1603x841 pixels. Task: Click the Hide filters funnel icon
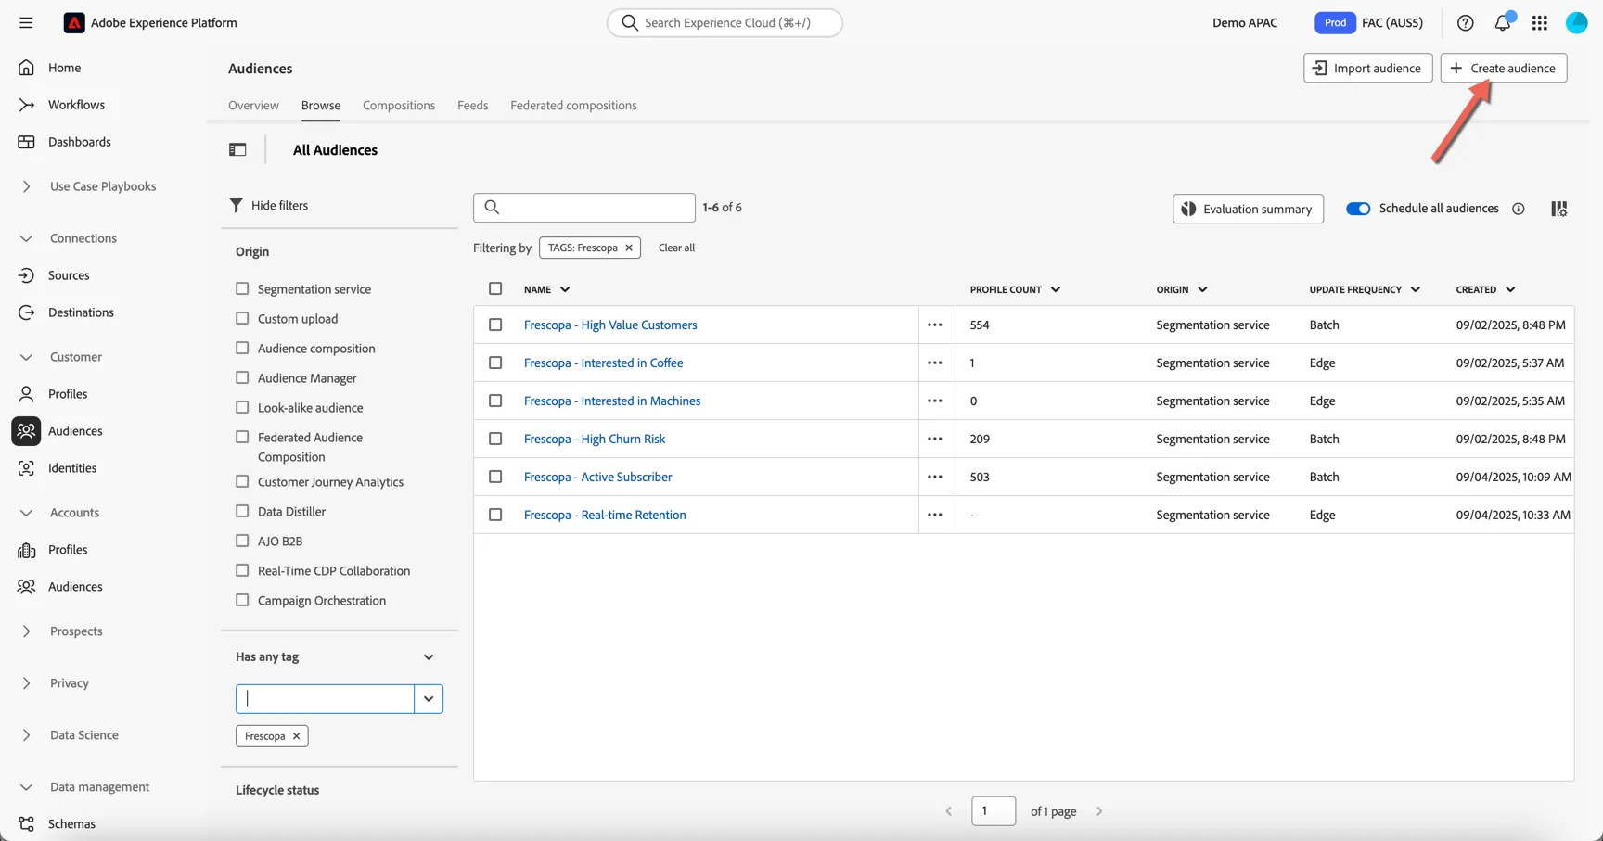236,205
